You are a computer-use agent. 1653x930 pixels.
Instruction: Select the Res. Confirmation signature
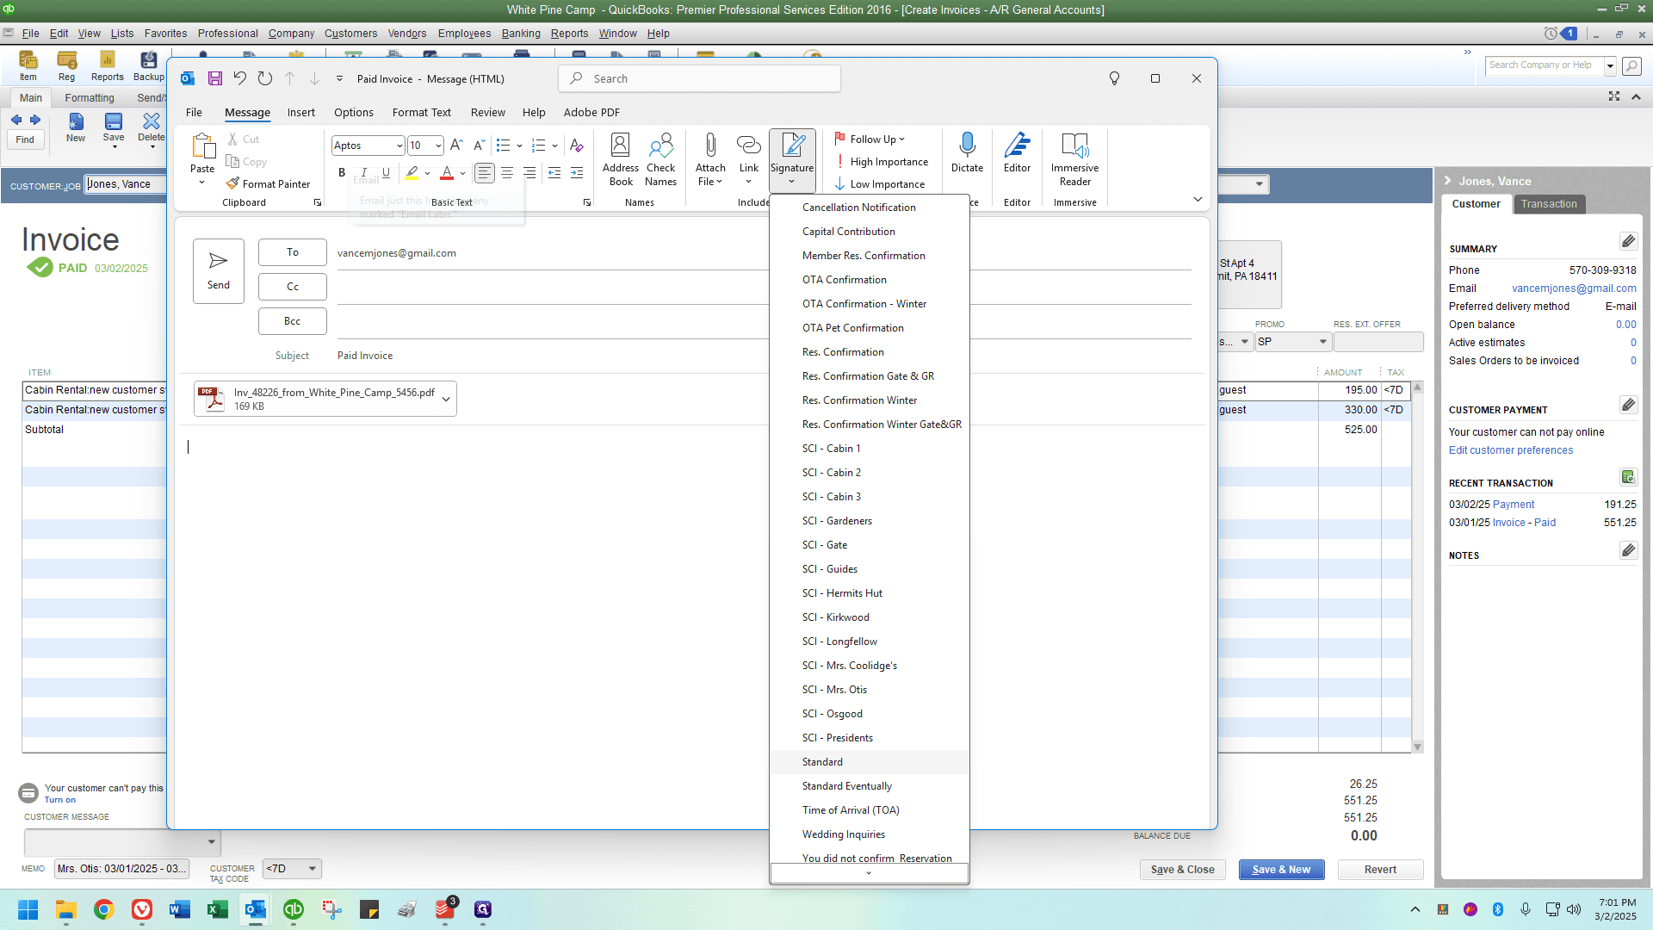click(870, 352)
